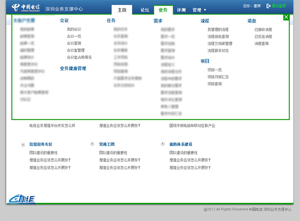Screen dimensions: 300x221
Task: Click the circular arrow icon beside 延防体系建设
Action: (x=163, y=144)
